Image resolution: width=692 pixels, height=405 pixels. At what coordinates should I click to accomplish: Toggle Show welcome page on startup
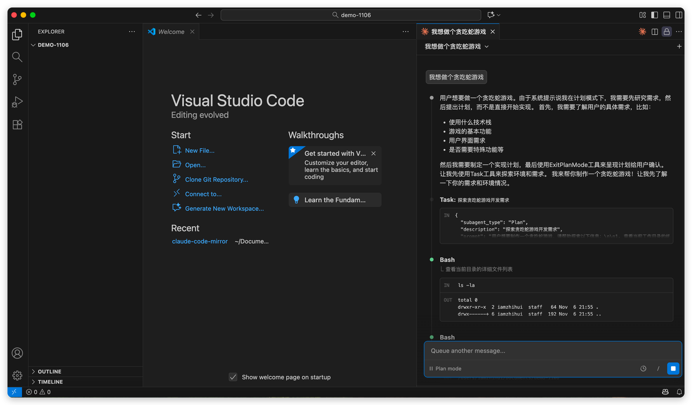click(x=233, y=377)
